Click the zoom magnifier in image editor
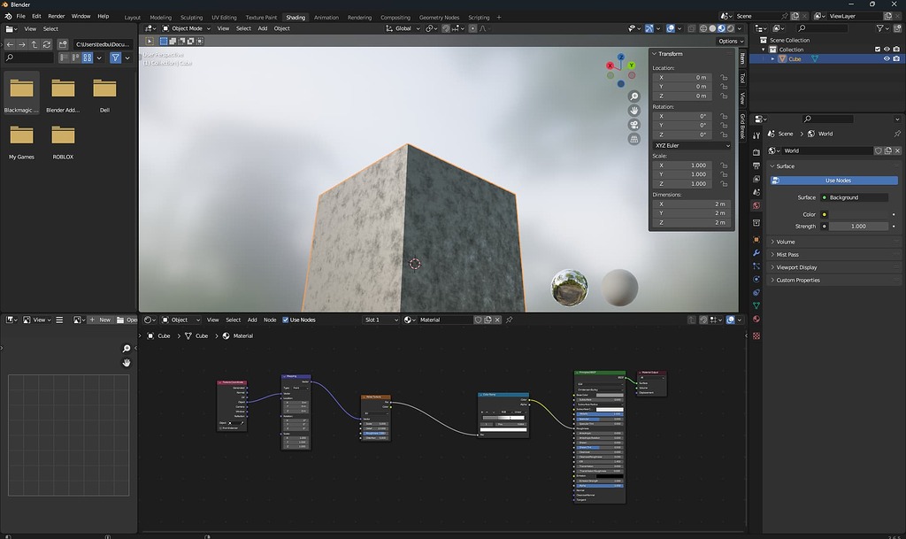The width and height of the screenshot is (906, 539). coord(126,349)
